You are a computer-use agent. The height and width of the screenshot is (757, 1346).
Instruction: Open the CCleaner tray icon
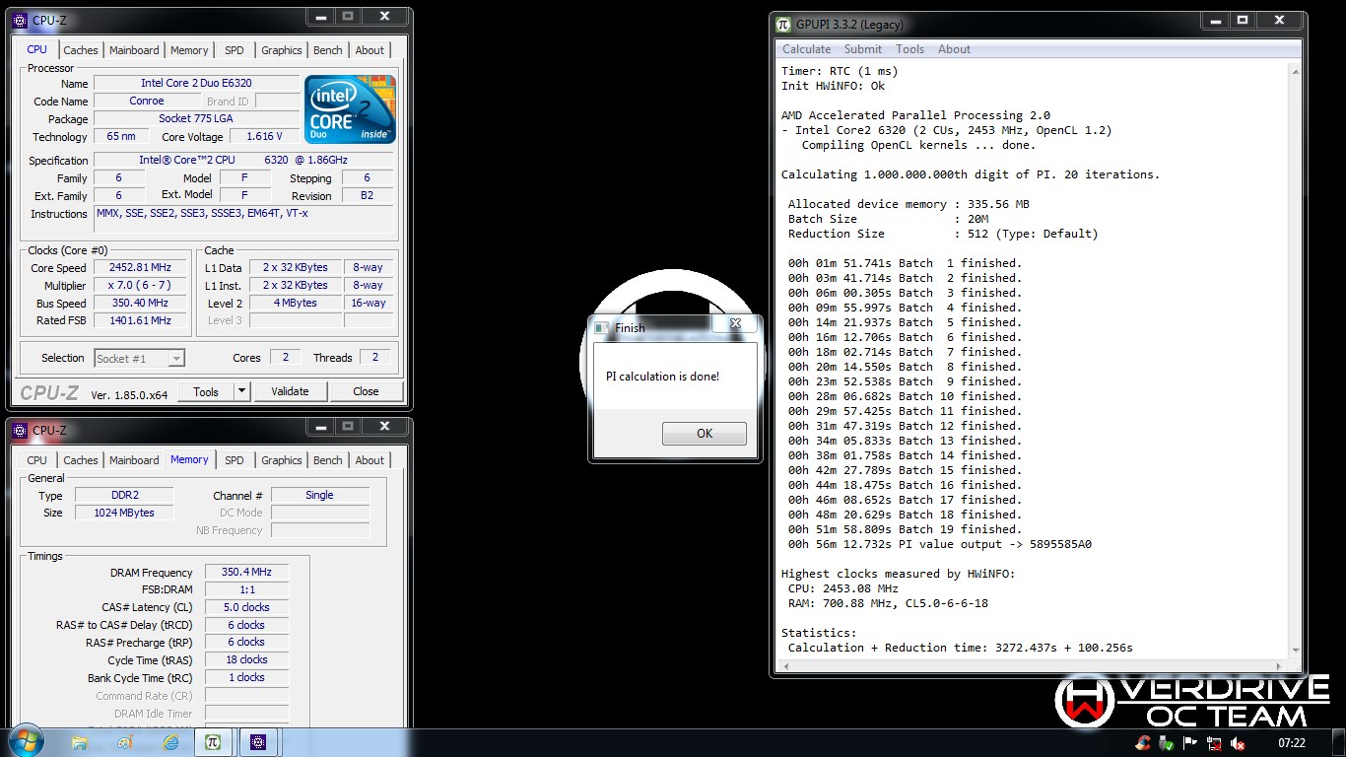(1143, 743)
